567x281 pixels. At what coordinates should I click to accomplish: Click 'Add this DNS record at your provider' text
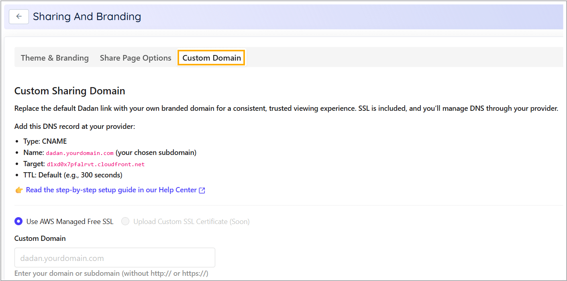coord(75,126)
